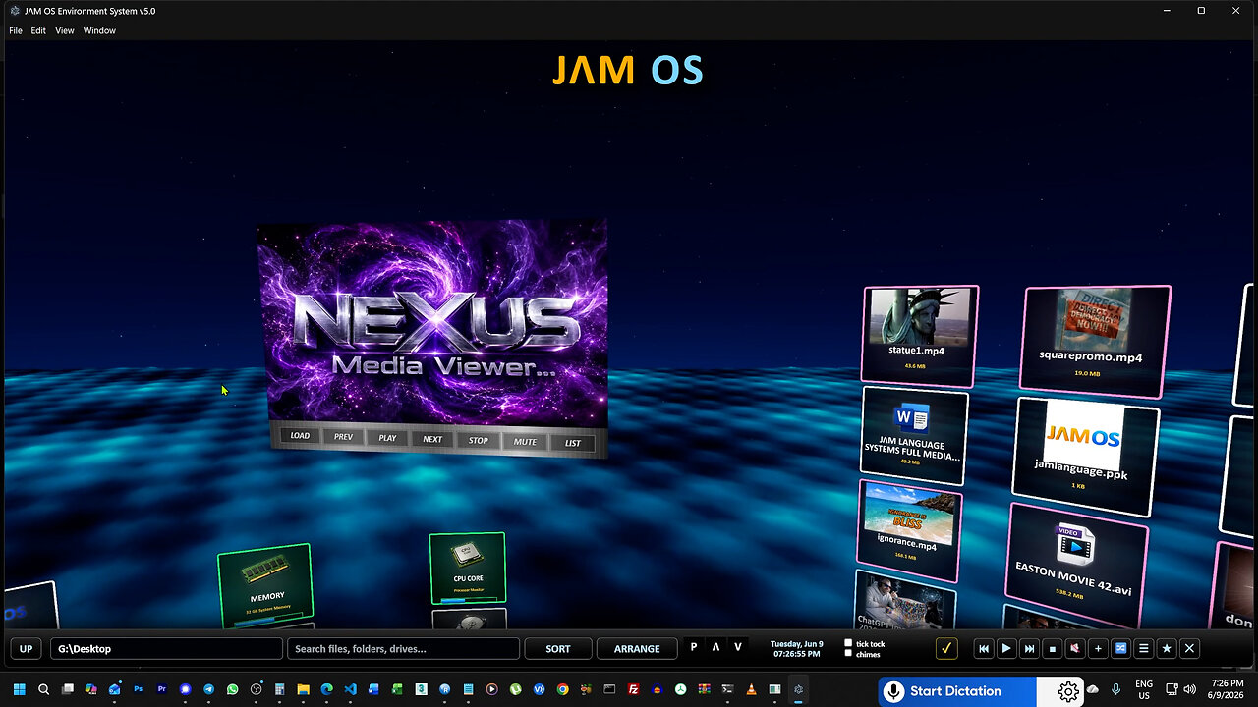Select the JAM LANGUAGE SYSTEMS Word document tile
The height and width of the screenshot is (707, 1258).
[x=914, y=435]
